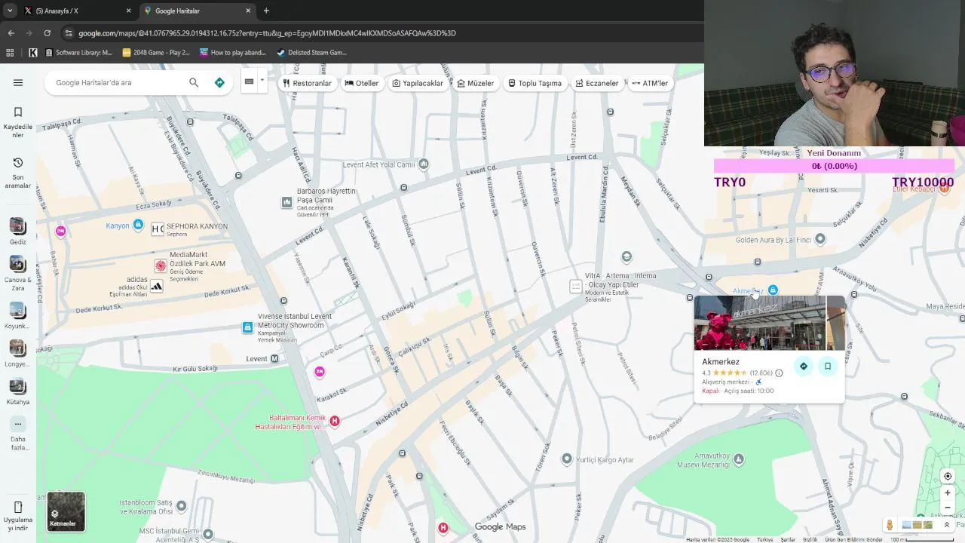Open the Longye... recent item
The image size is (965, 543).
coord(18,353)
